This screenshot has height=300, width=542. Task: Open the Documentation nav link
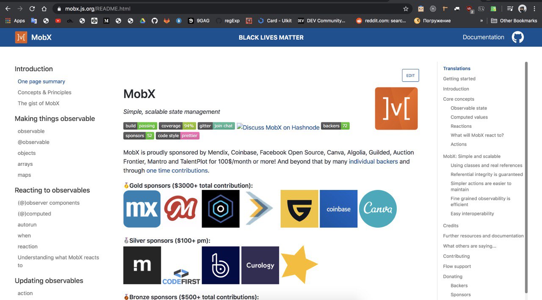484,37
